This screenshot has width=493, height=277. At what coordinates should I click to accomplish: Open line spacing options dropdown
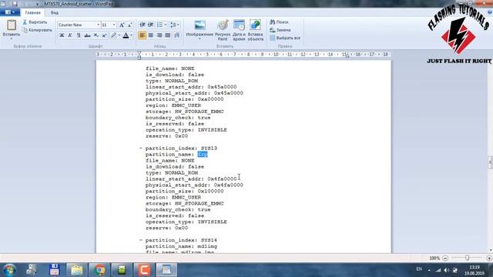pos(175,25)
